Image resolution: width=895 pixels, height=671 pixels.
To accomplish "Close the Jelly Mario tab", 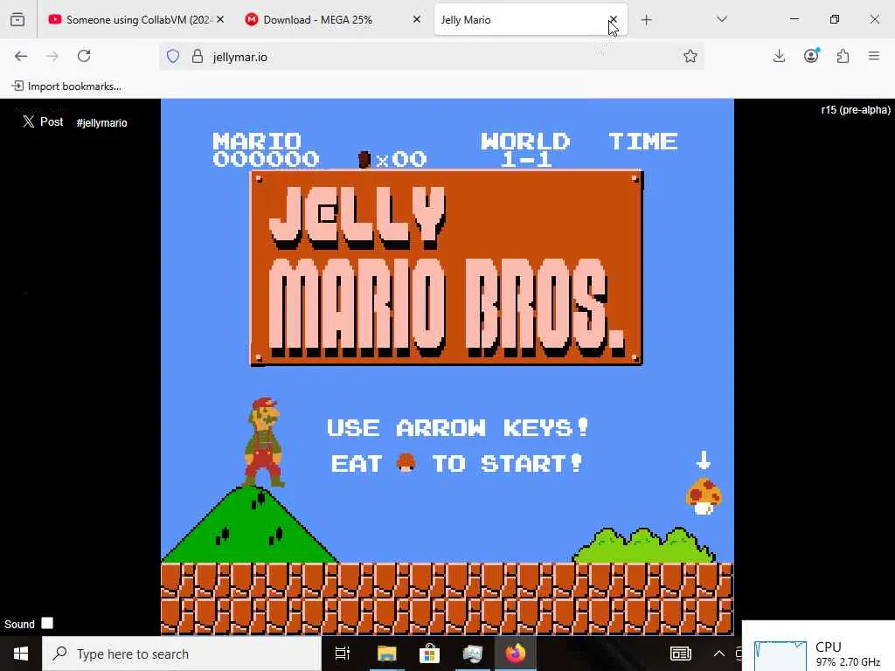I will click(613, 19).
